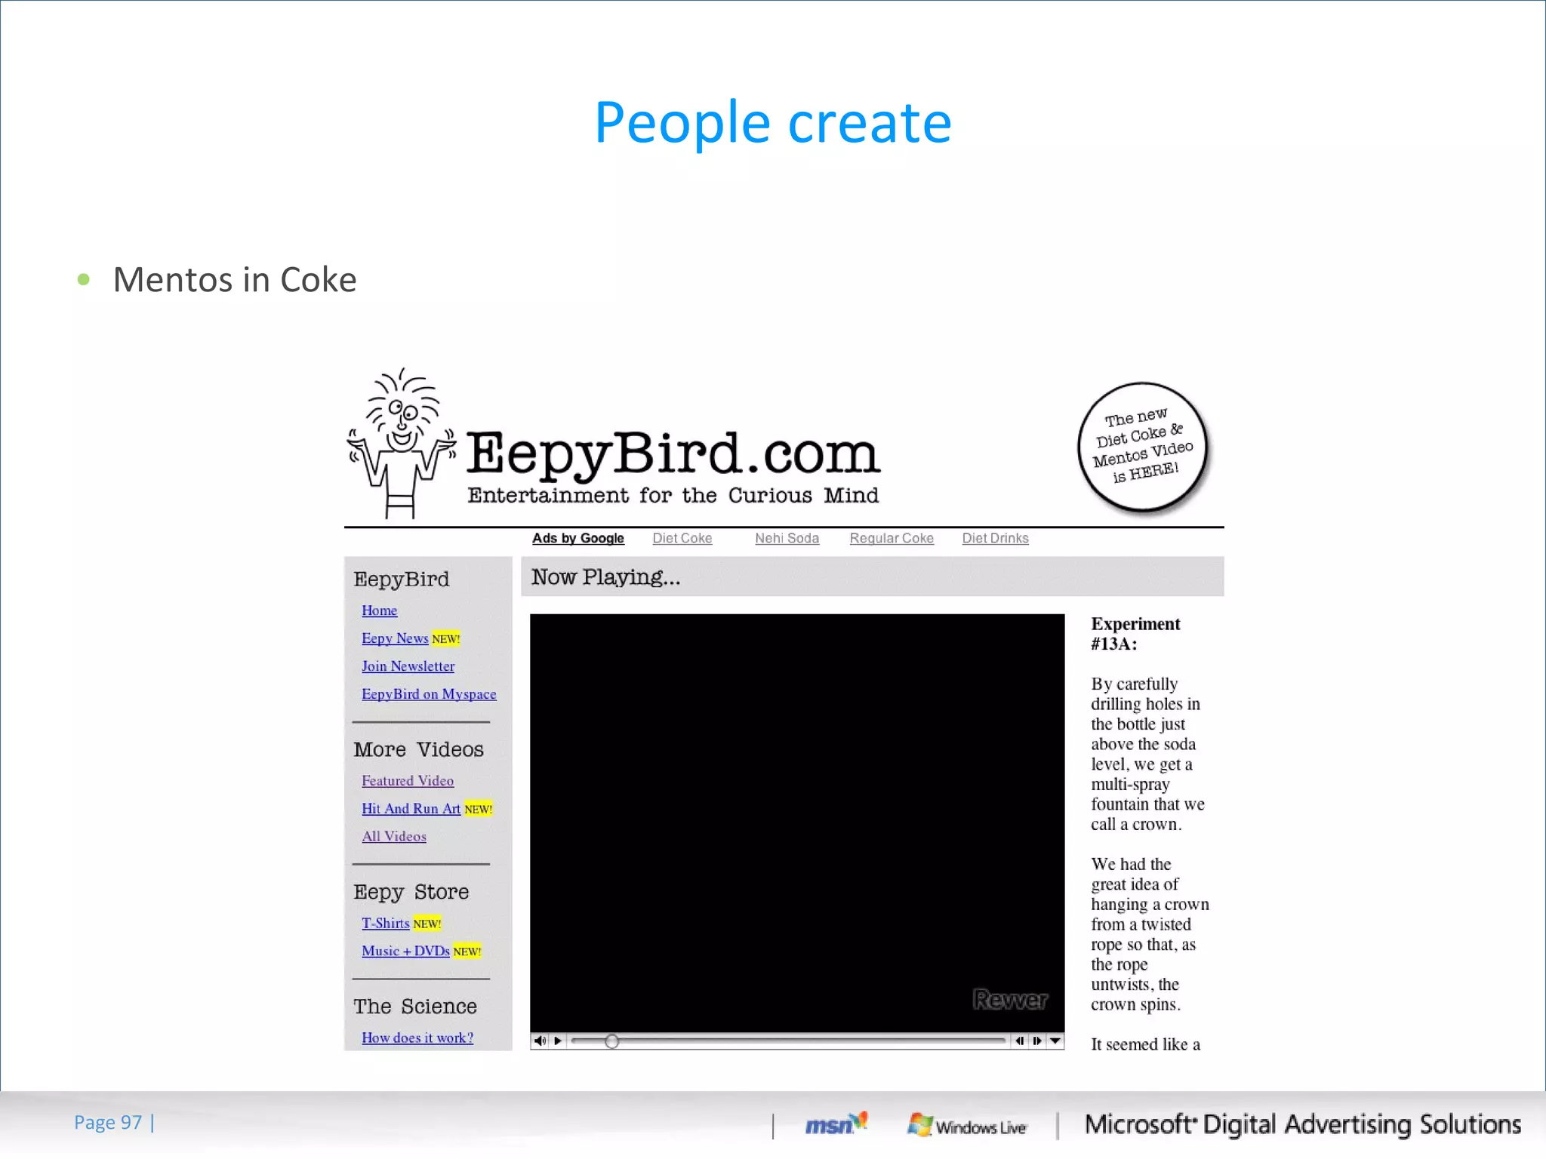Click the Windows Live logo

pyautogui.click(x=967, y=1126)
